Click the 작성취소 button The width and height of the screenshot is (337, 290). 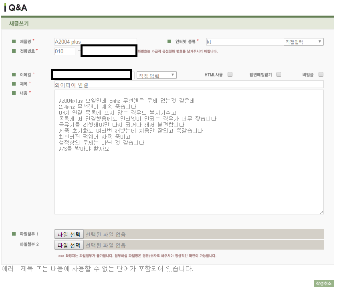324,283
